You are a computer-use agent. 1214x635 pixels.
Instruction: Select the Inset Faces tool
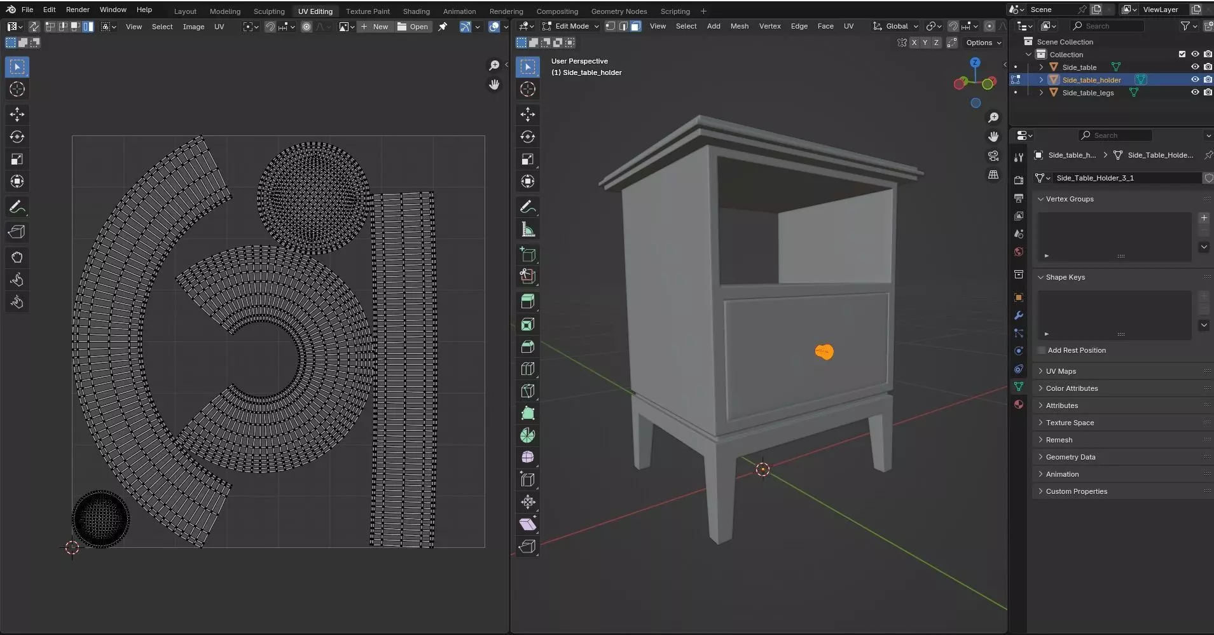(x=527, y=324)
